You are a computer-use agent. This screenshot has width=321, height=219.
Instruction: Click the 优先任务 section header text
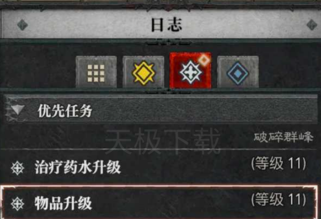tap(65, 111)
